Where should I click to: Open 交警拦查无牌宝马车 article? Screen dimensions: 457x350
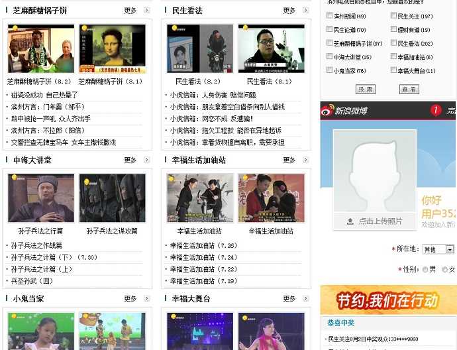[64, 143]
